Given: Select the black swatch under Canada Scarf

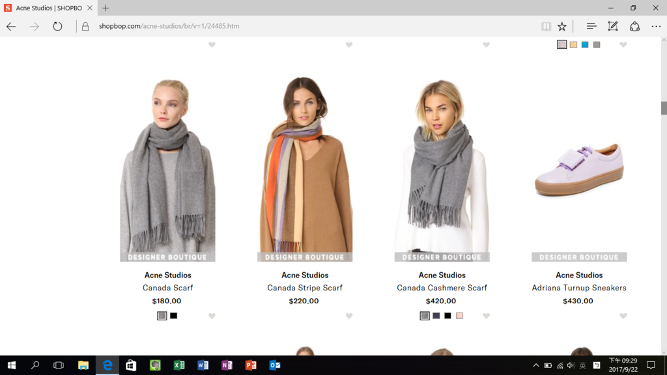Looking at the screenshot, I should pos(173,316).
